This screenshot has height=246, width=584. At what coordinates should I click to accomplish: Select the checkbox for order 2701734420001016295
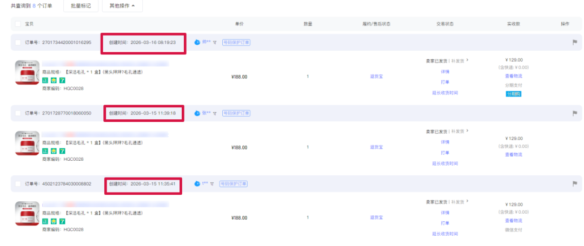coord(18,43)
